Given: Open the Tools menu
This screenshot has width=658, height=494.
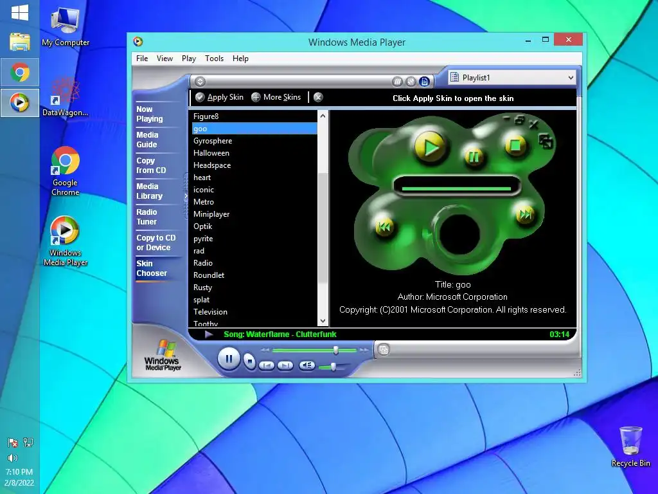Looking at the screenshot, I should [214, 59].
